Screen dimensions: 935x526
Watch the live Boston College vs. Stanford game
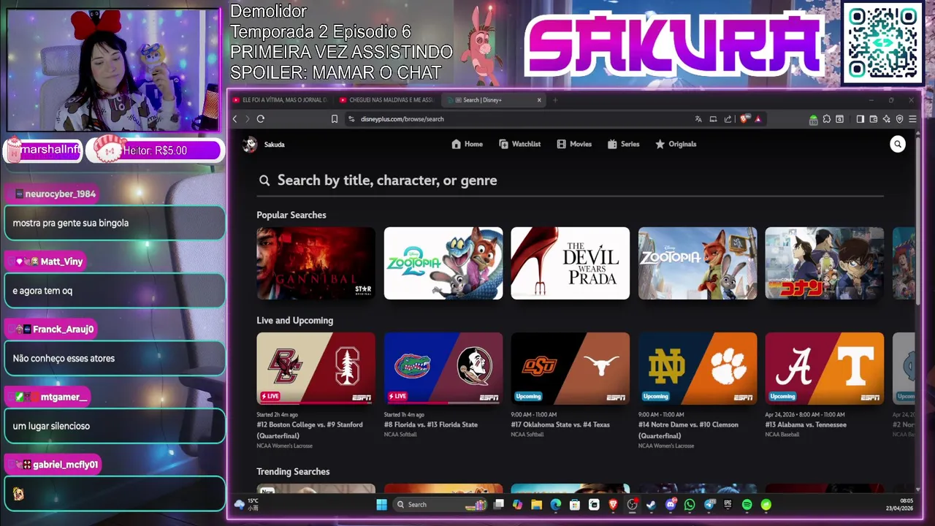tap(316, 368)
